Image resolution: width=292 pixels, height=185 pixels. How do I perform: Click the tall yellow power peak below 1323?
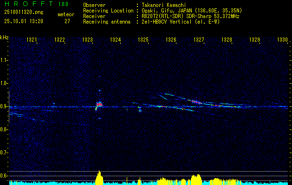pyautogui.click(x=99, y=178)
